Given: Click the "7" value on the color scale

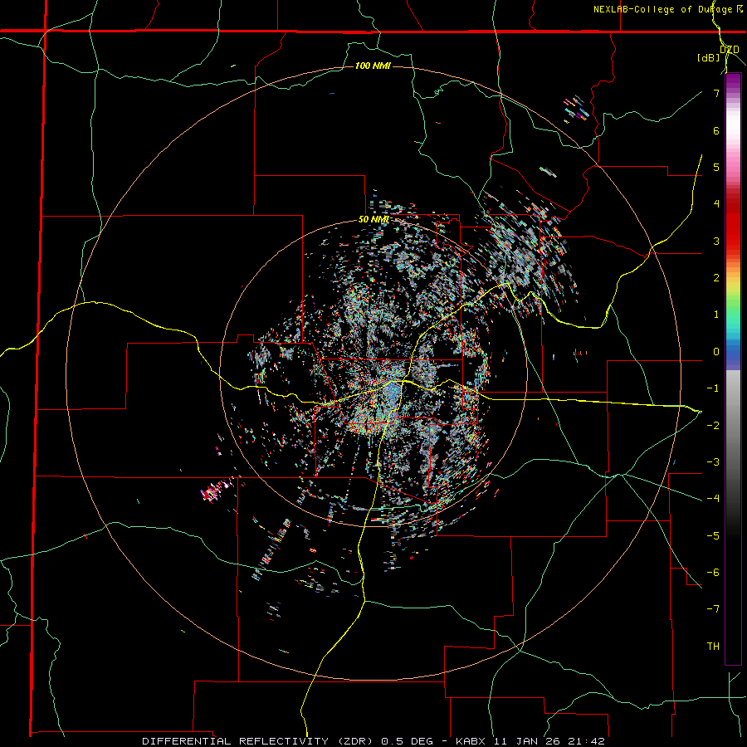Looking at the screenshot, I should pyautogui.click(x=716, y=93).
